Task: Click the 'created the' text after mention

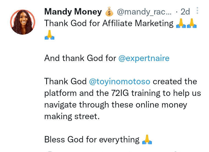Action: pos(175,81)
